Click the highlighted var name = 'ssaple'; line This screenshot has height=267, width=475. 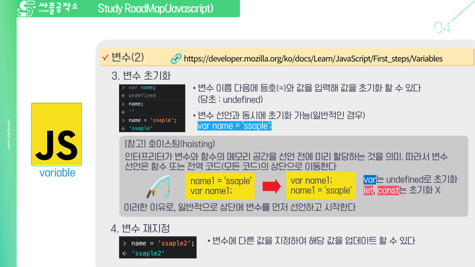pos(235,126)
